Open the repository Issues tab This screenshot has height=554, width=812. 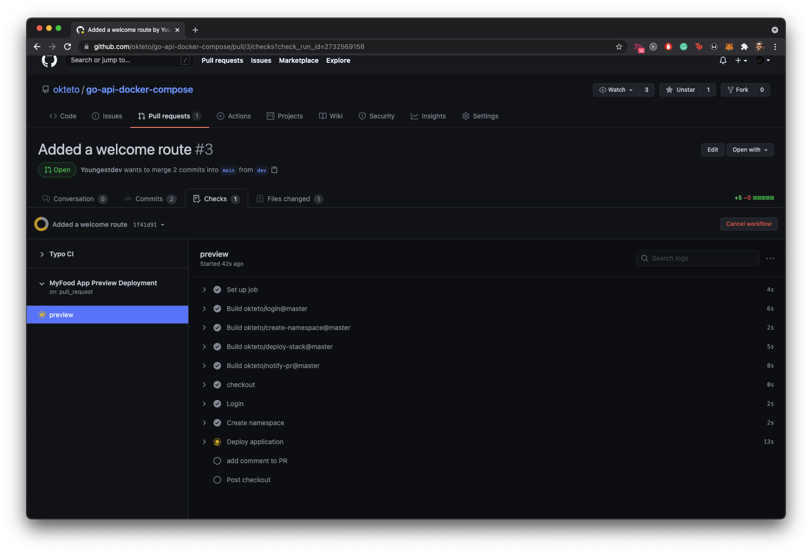coord(107,116)
